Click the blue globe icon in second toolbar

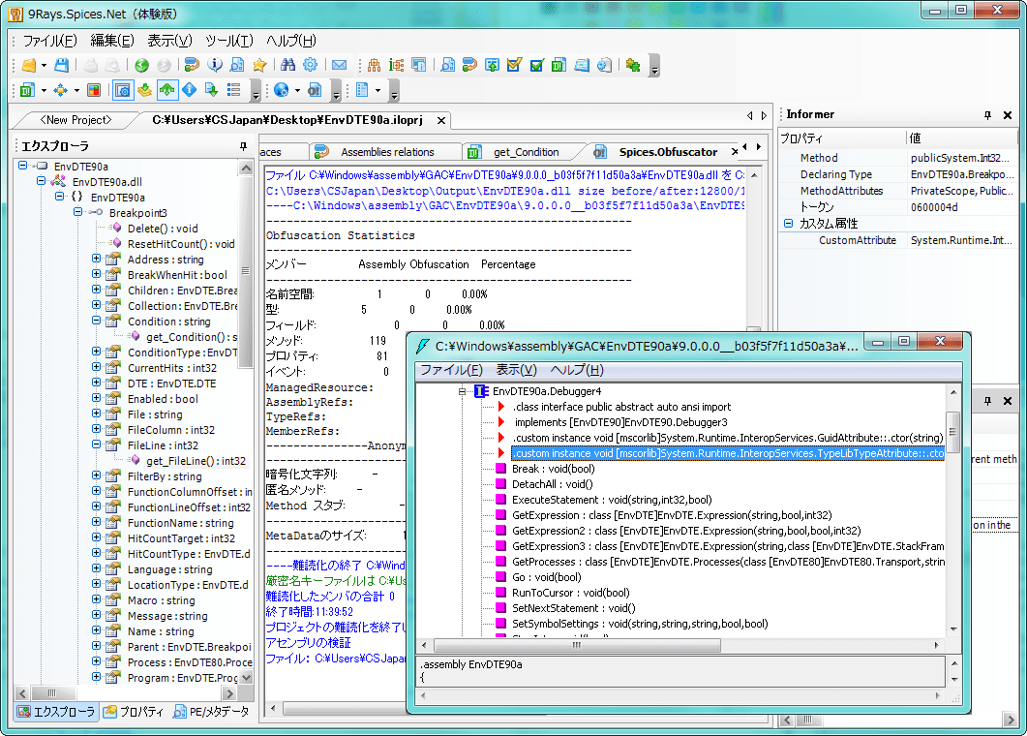(281, 90)
